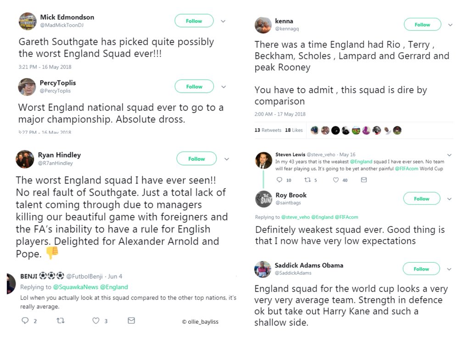The image size is (470, 338).
Task: Expand menu arrow on kenna's tweet
Action: pos(450,25)
